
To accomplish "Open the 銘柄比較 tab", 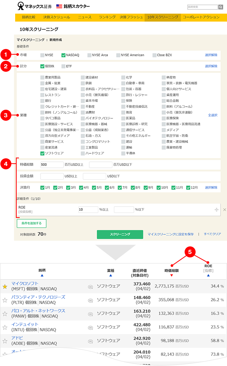I will (x=29, y=17).
